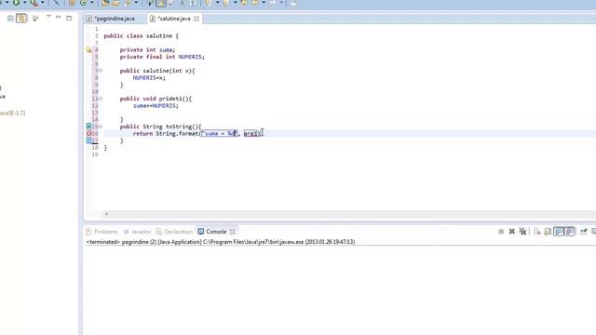
Task: Click the External Tools run icon
Action: point(34,3)
